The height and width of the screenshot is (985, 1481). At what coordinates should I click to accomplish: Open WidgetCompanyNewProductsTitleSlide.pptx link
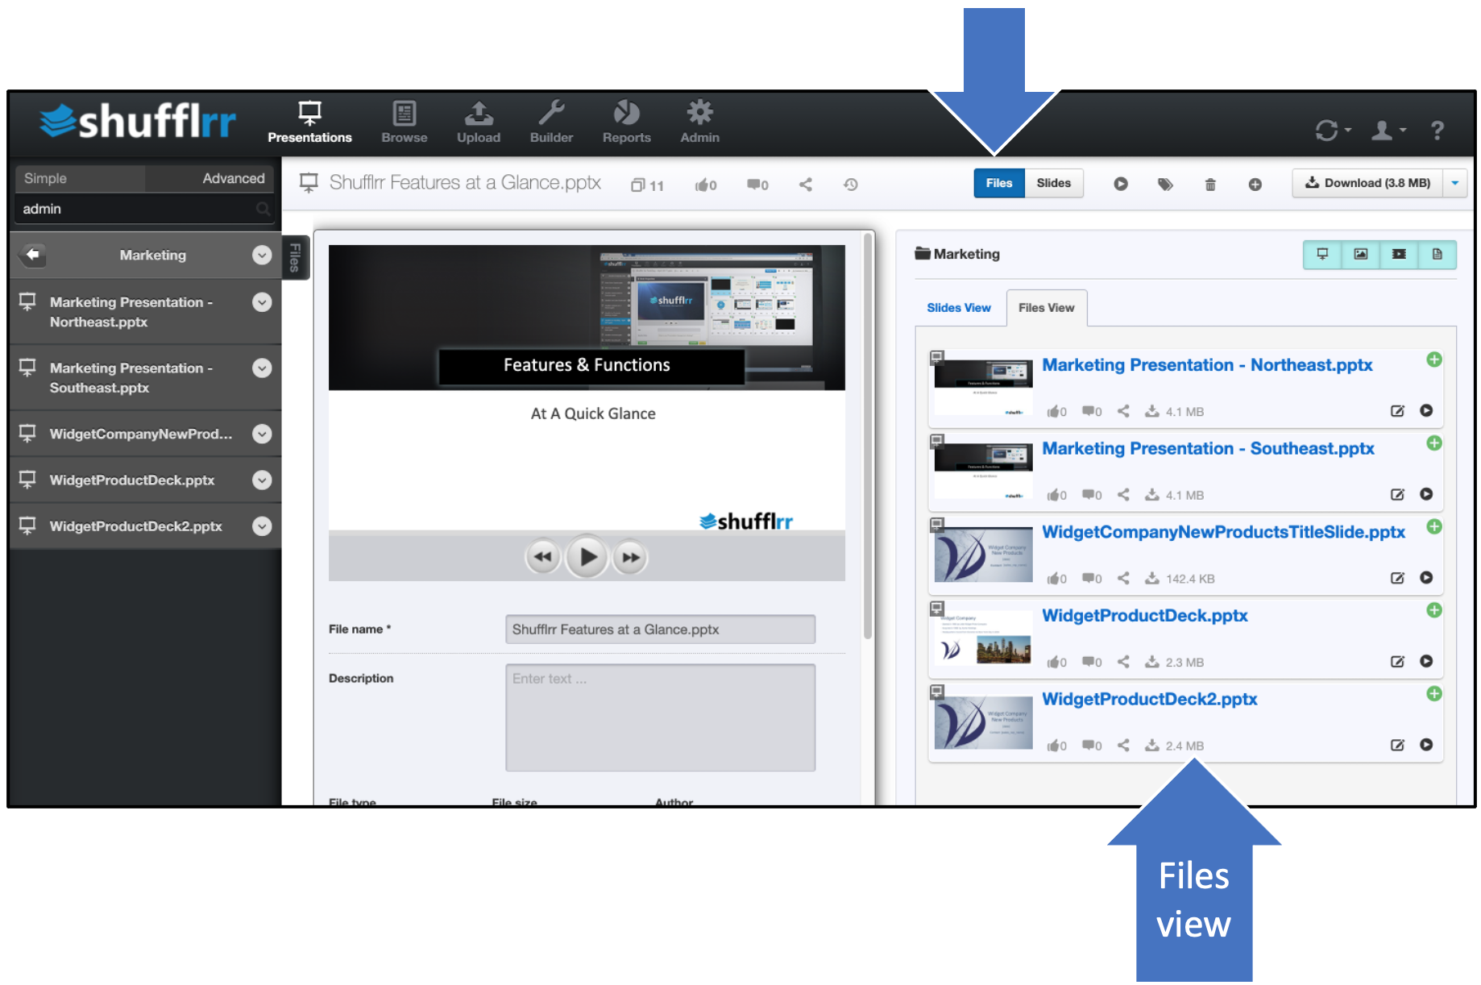(1223, 532)
